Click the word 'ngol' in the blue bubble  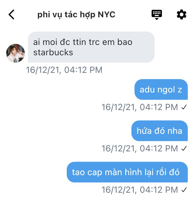166,90
